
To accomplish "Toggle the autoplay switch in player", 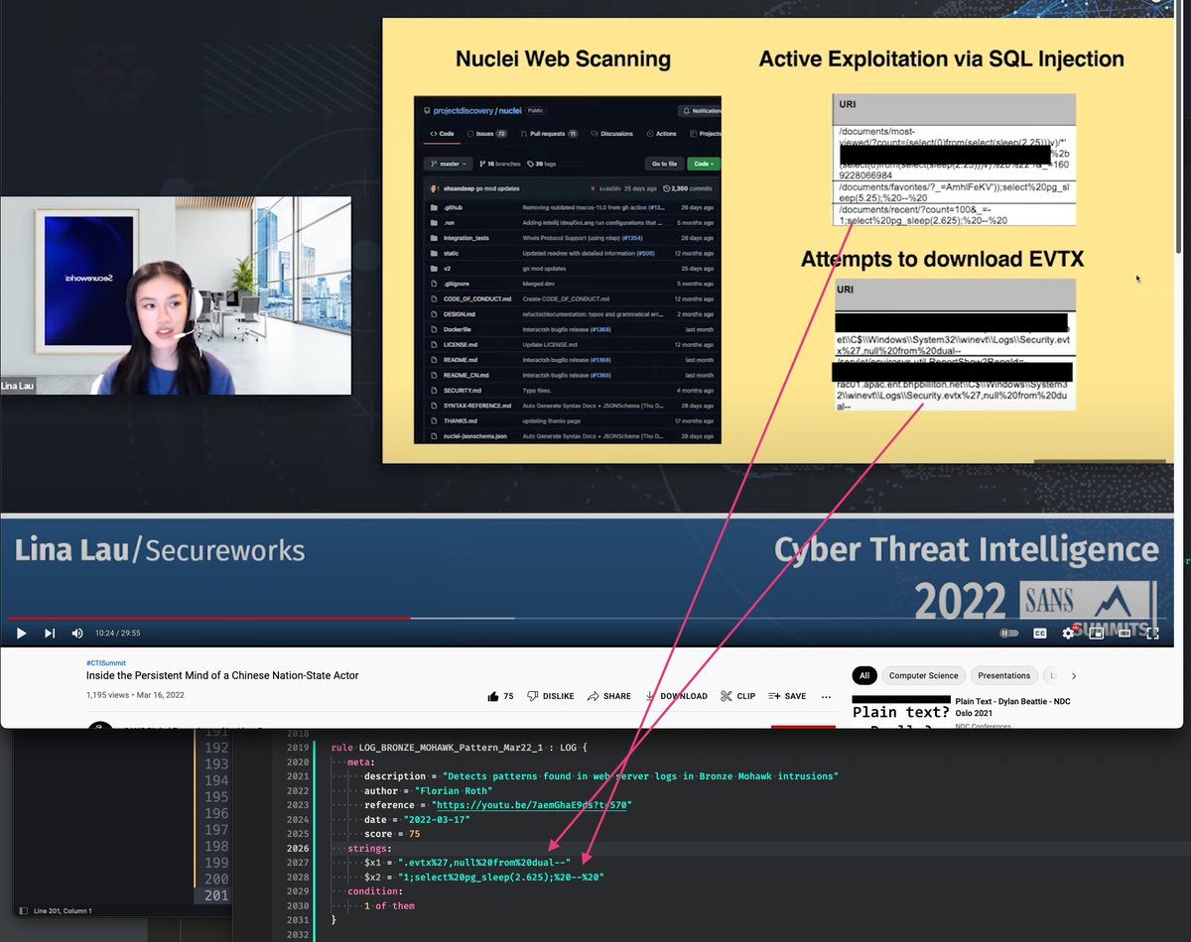I will 1009,633.
